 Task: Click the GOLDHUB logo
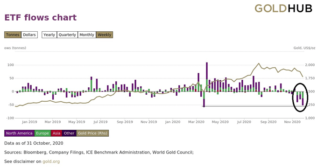click(x=283, y=9)
